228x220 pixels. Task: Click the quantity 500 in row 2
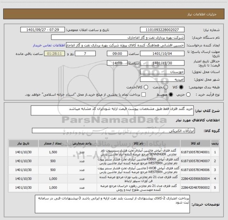[x=53, y=161]
